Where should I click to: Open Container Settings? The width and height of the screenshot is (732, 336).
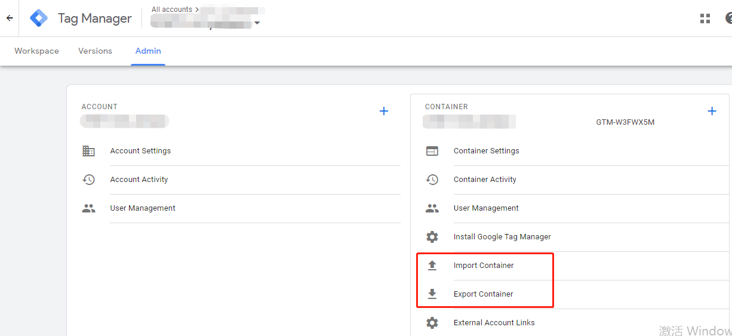pos(487,151)
